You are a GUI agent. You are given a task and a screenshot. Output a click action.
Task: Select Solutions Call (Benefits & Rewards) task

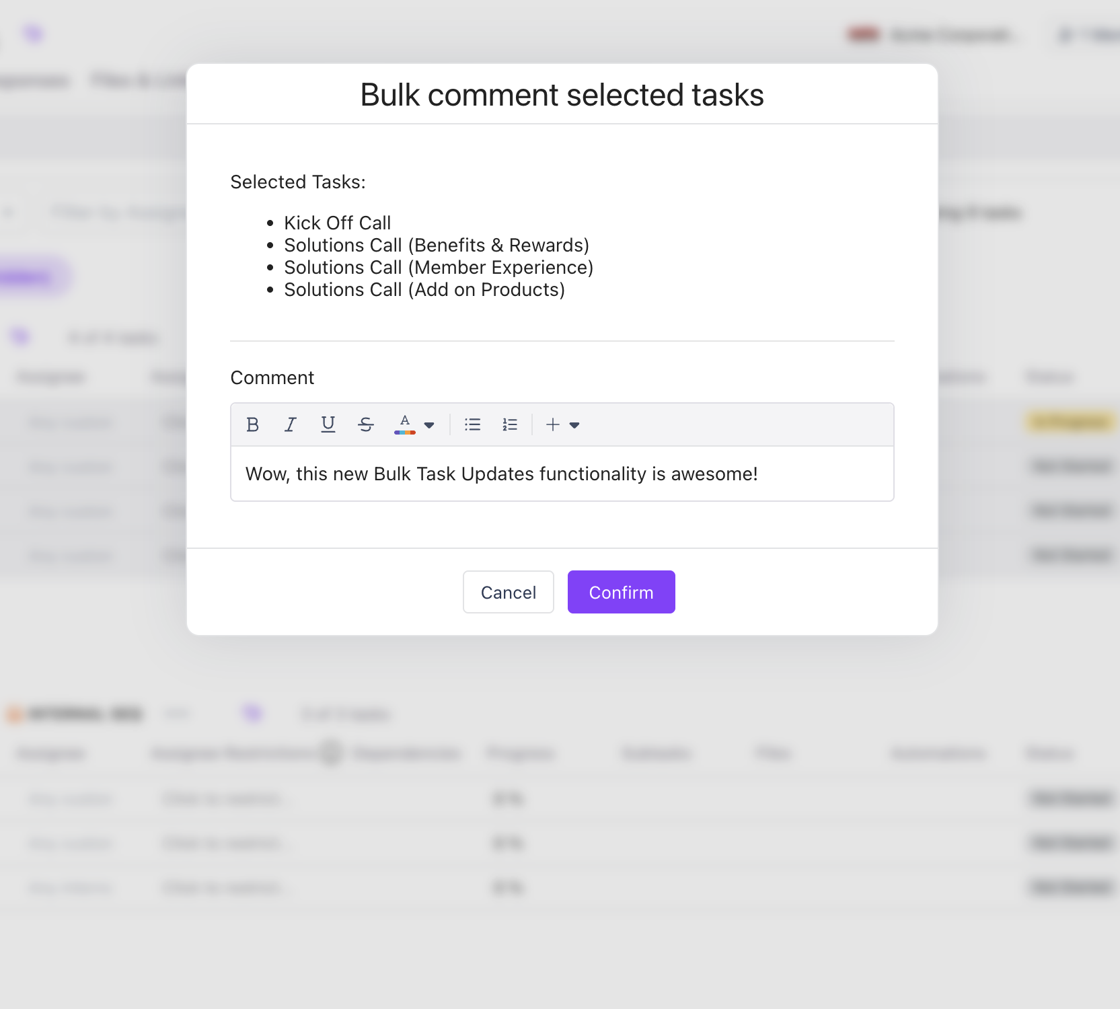click(437, 245)
